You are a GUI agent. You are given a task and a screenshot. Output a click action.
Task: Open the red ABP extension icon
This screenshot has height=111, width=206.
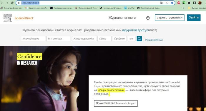coord(179,3)
